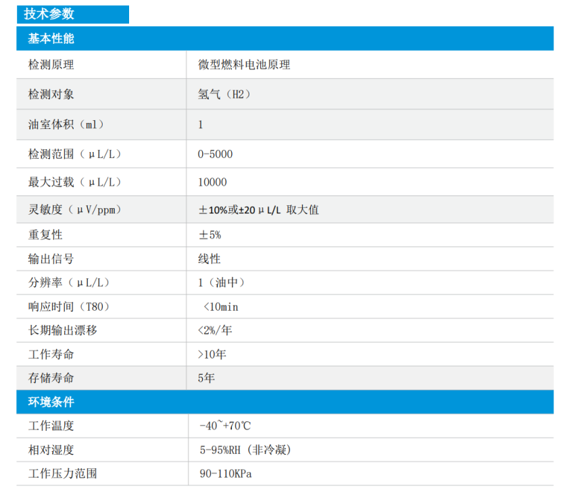Click the 响应时间（T80） label
This screenshot has height=487, width=561.
(x=70, y=307)
